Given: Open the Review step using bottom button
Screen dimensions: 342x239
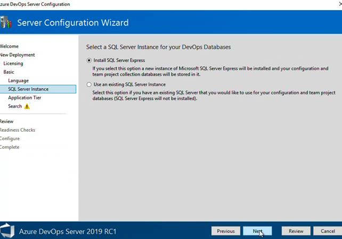Looking at the screenshot, I should click(296, 231).
